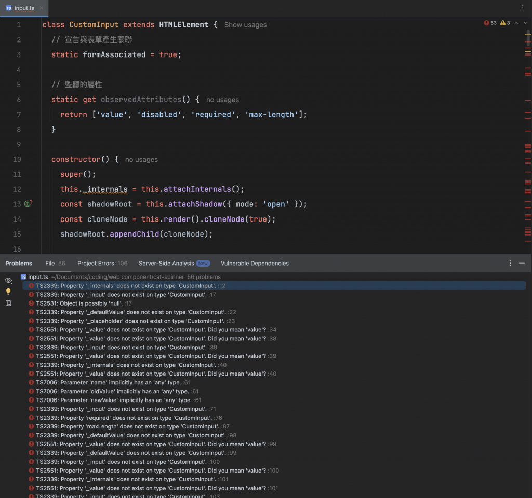The image size is (532, 498).
Task: Open the Server-Side Analysis tab
Action: (174, 263)
